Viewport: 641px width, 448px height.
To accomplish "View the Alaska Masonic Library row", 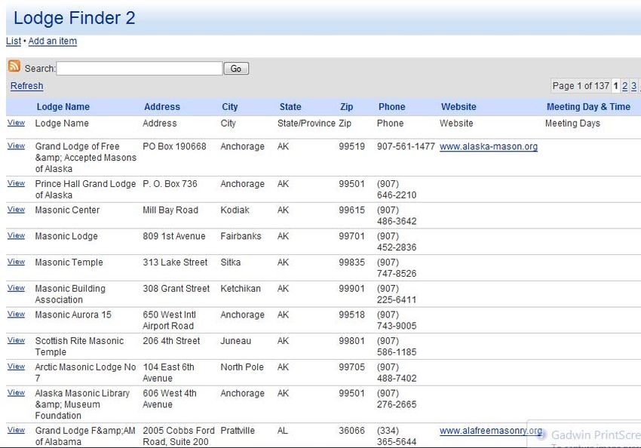I will tap(16, 392).
